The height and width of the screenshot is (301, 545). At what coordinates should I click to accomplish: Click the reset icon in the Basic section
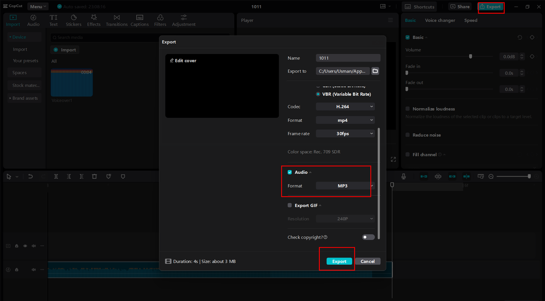click(x=520, y=37)
